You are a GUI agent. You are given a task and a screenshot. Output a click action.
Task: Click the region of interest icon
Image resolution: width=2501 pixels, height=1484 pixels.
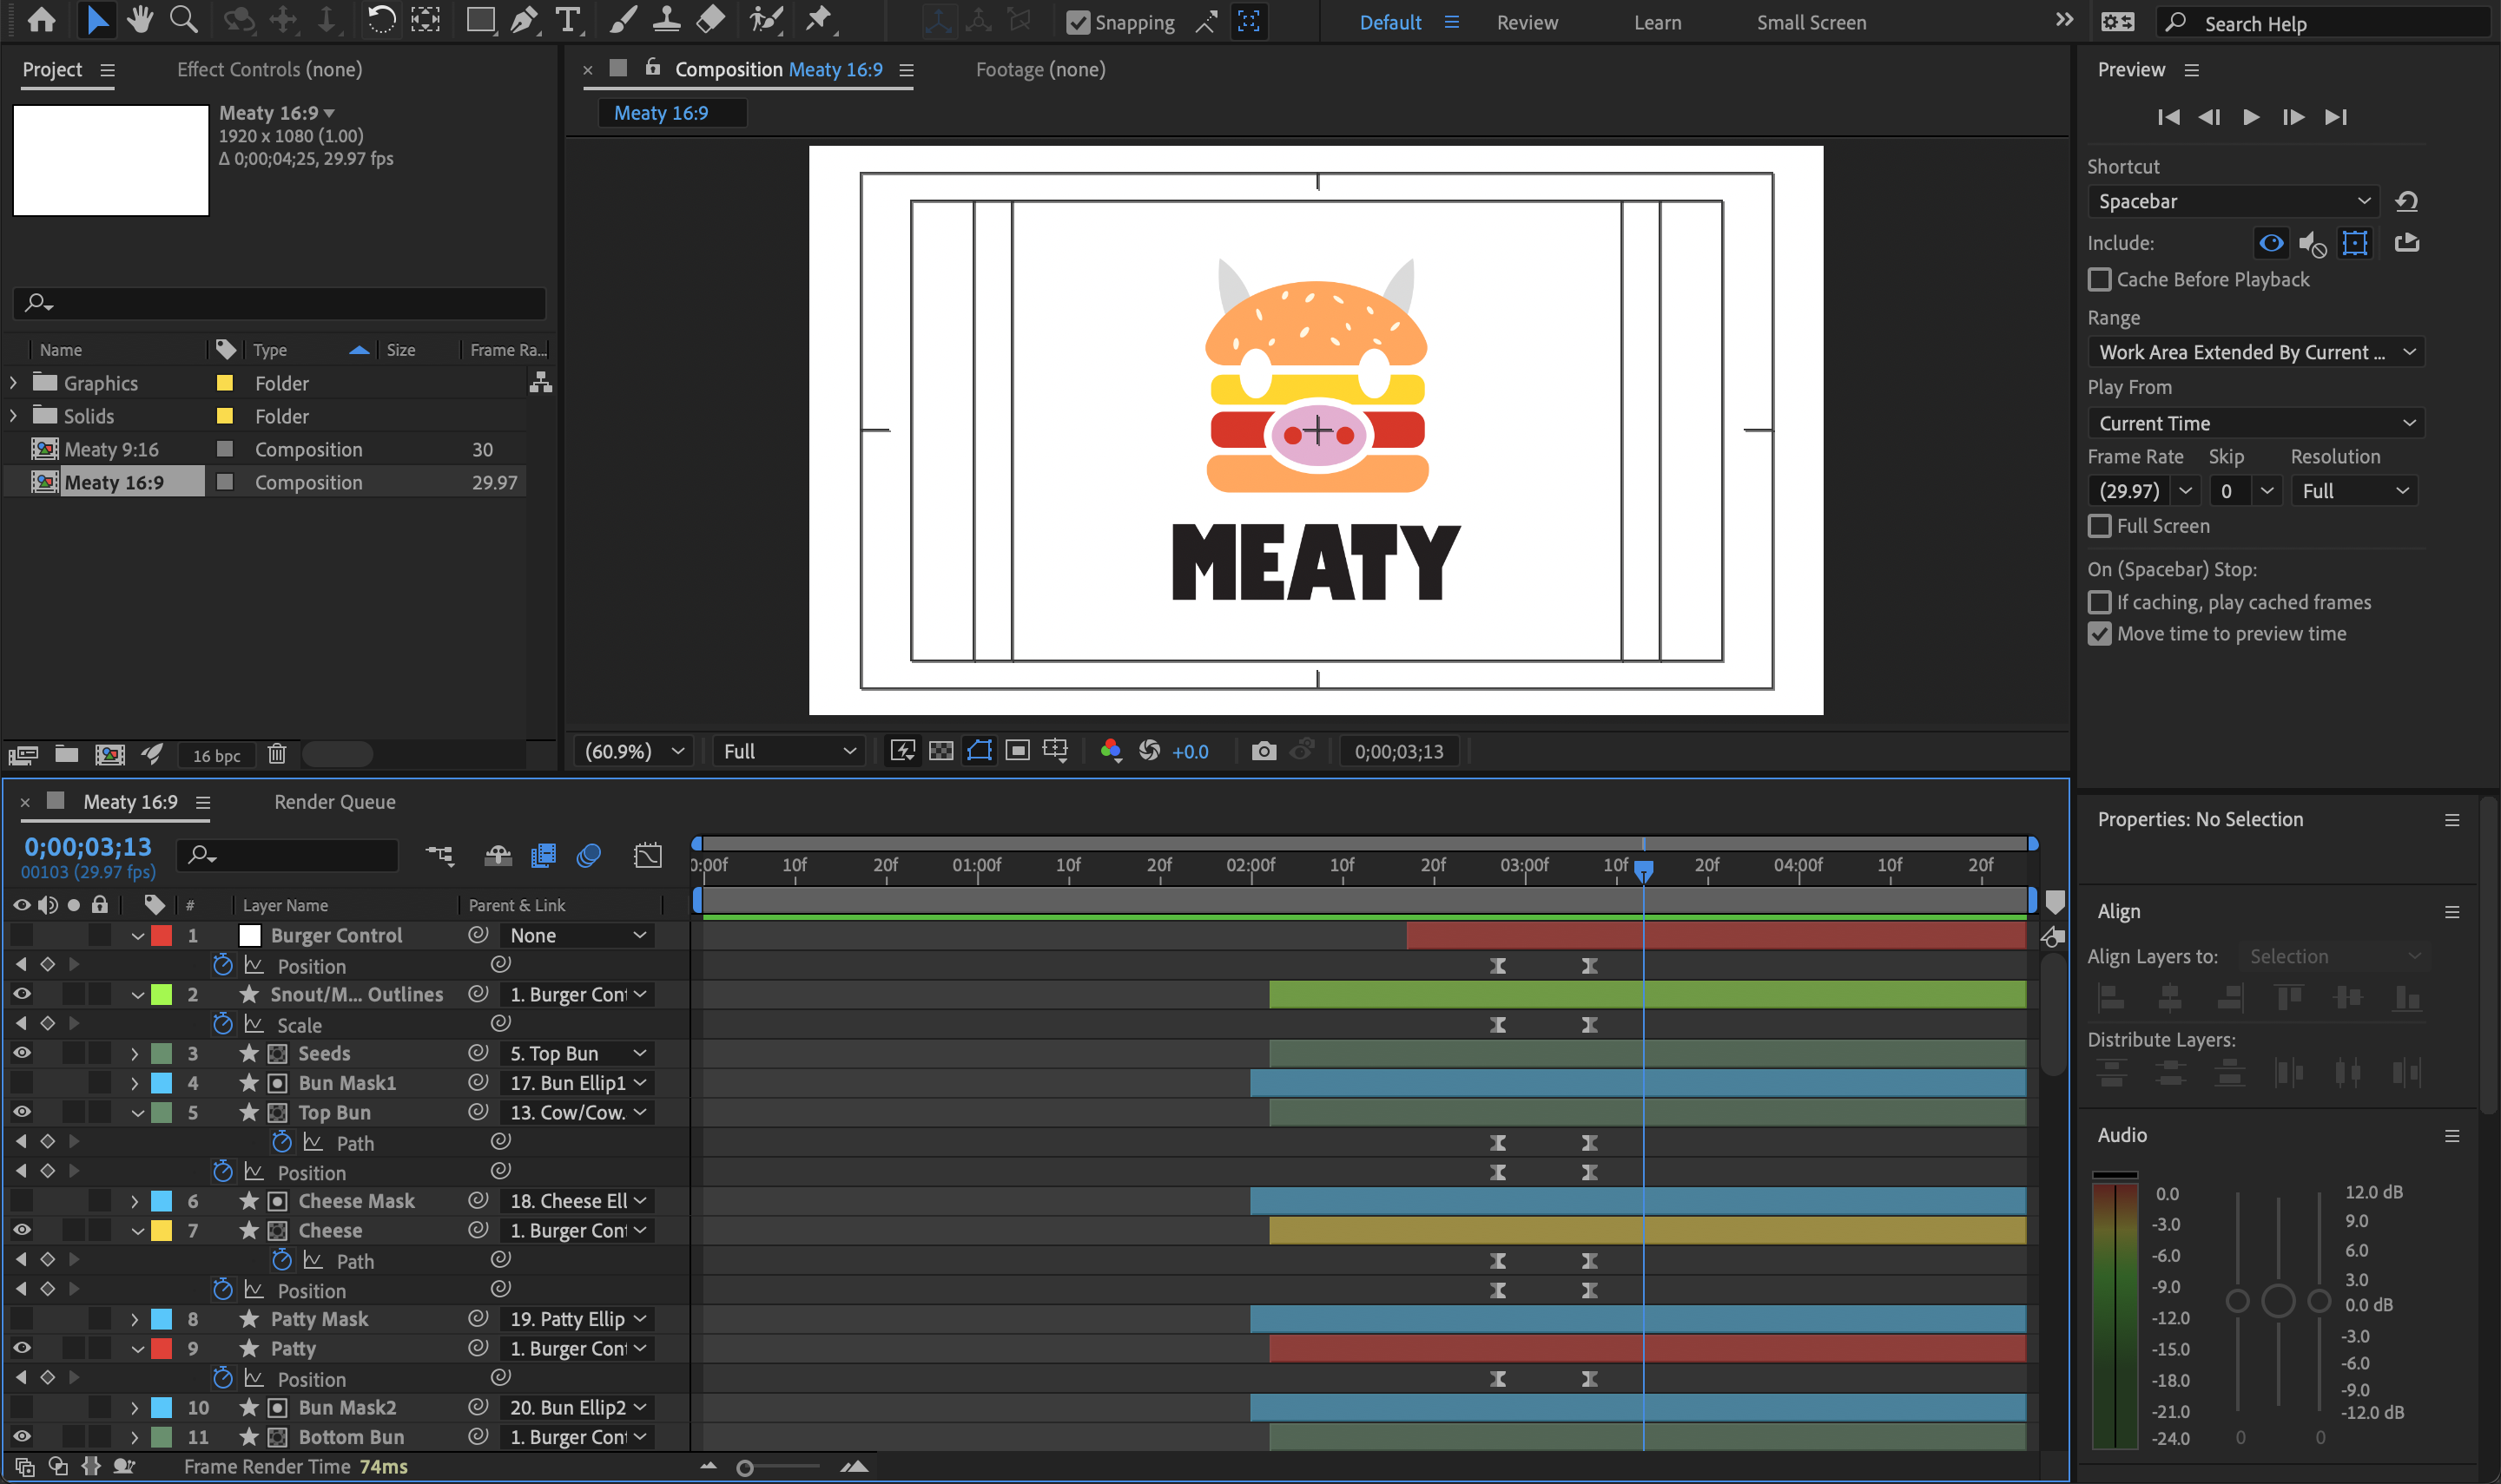pos(1018,751)
